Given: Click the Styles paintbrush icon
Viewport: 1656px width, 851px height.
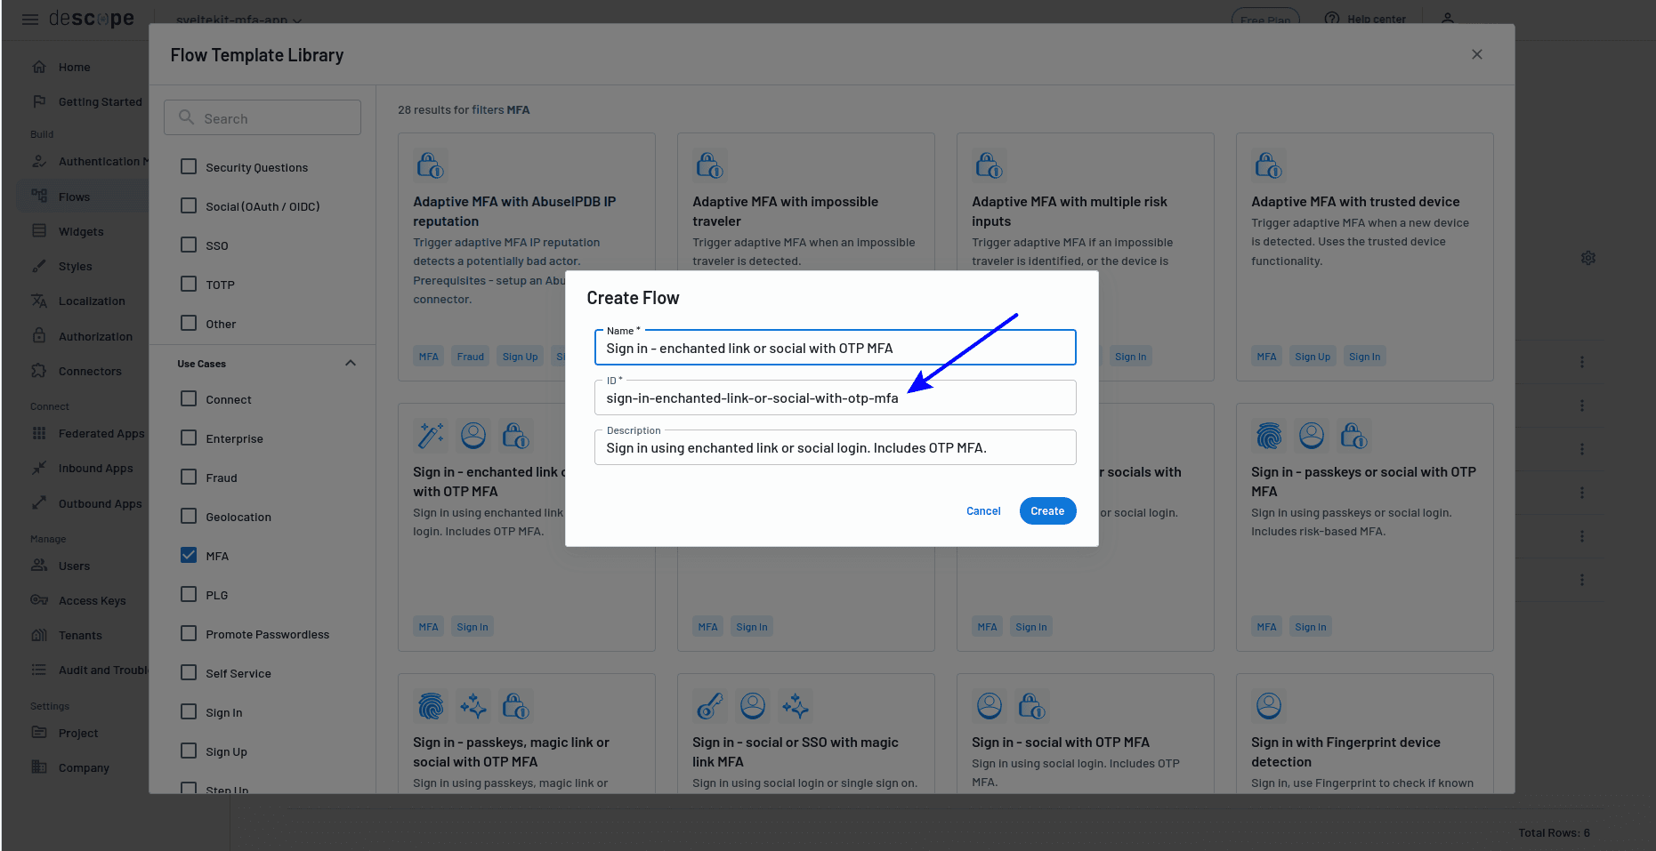Looking at the screenshot, I should click(41, 266).
